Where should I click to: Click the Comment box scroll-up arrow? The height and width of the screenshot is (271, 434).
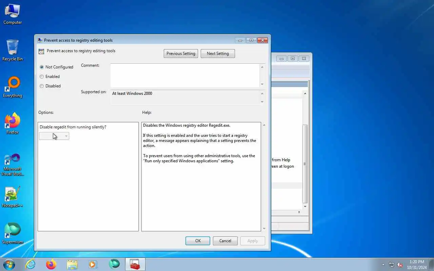click(262, 67)
